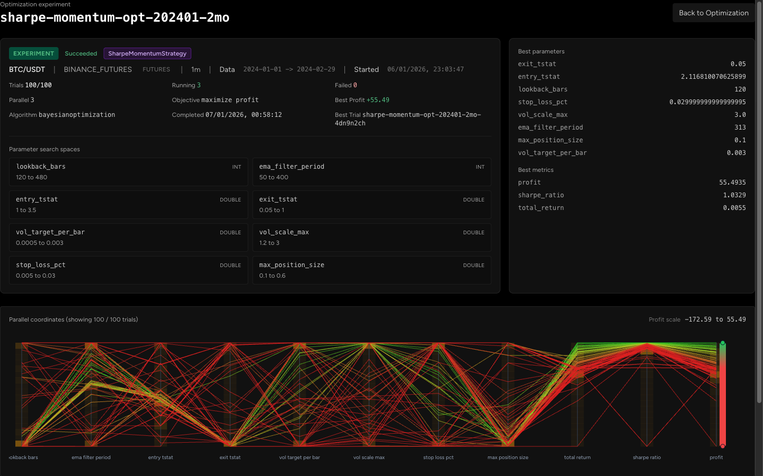Image resolution: width=763 pixels, height=476 pixels.
Task: Click the vol target per bar axis label
Action: pos(299,457)
